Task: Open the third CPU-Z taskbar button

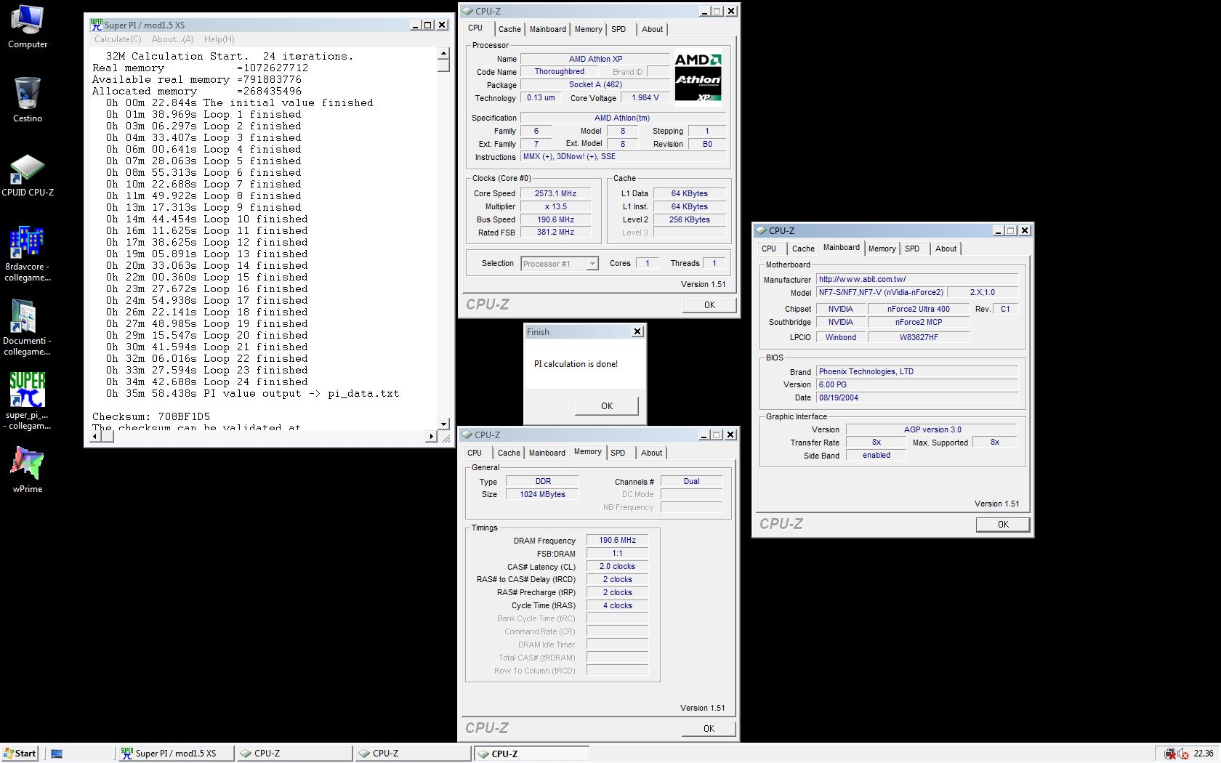Action: pyautogui.click(x=531, y=754)
